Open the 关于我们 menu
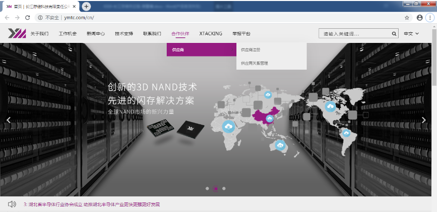The image size is (437, 212). point(39,34)
